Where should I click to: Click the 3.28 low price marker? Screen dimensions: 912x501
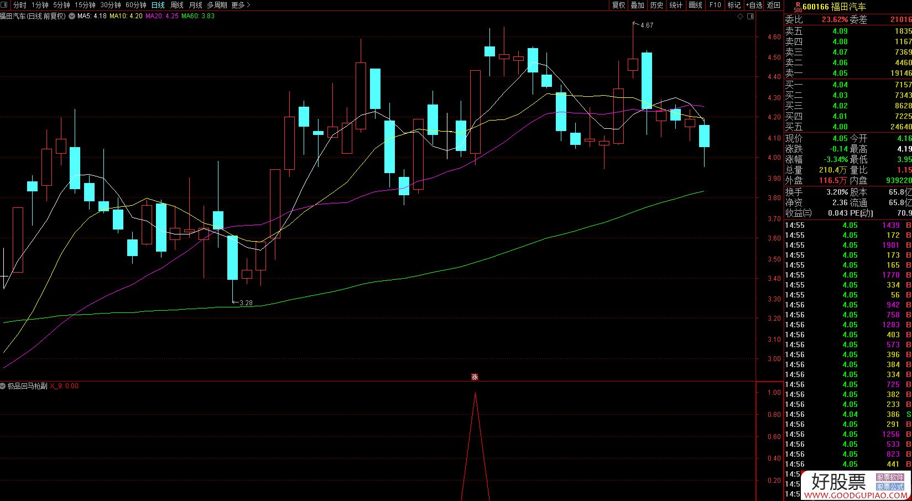click(246, 302)
